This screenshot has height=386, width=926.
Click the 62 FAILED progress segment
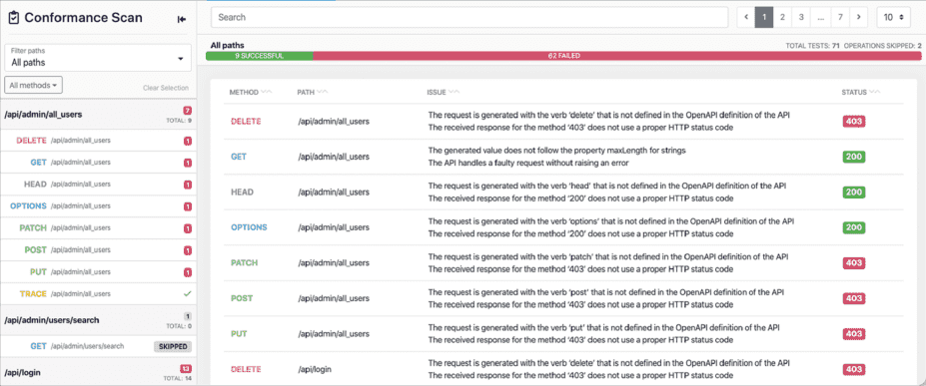tap(617, 56)
